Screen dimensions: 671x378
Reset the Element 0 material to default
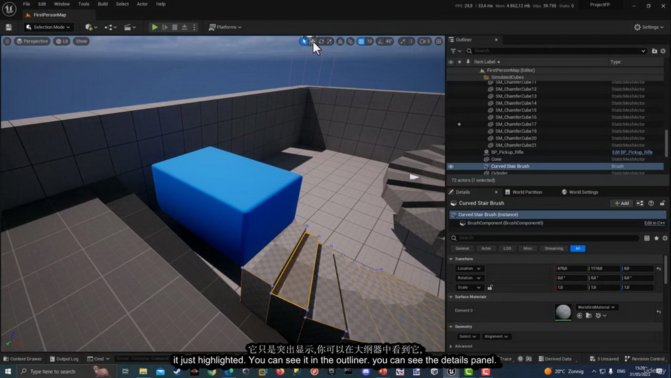[x=659, y=312]
